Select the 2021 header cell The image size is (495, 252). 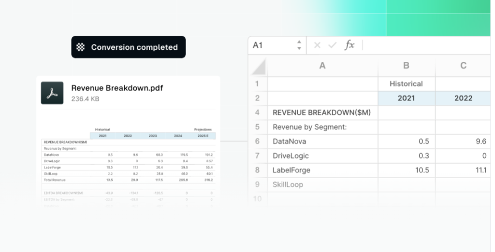pyautogui.click(x=406, y=98)
